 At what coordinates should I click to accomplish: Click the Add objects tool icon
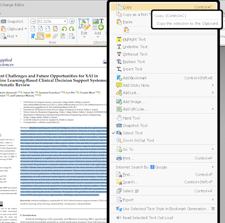pyautogui.click(x=98, y=24)
